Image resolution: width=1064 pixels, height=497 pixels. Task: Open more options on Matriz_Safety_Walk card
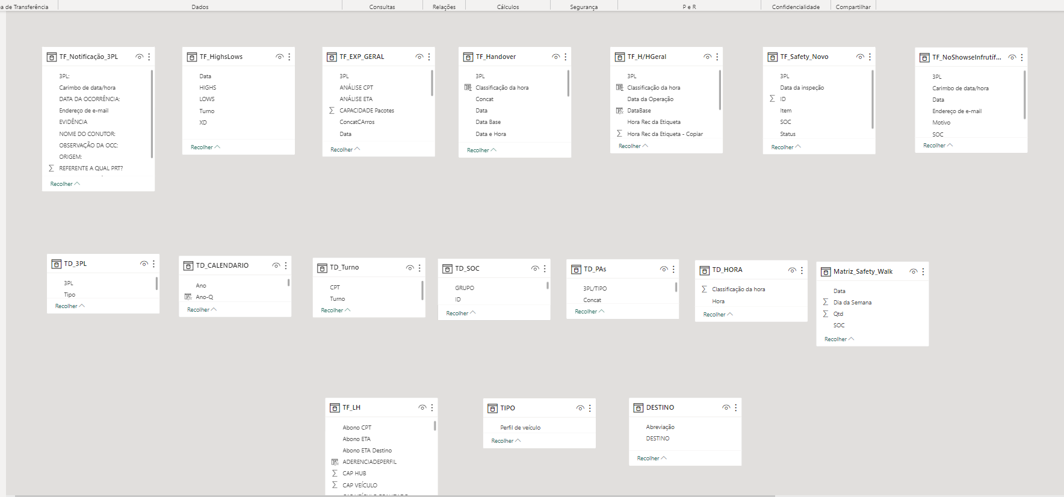coord(923,271)
